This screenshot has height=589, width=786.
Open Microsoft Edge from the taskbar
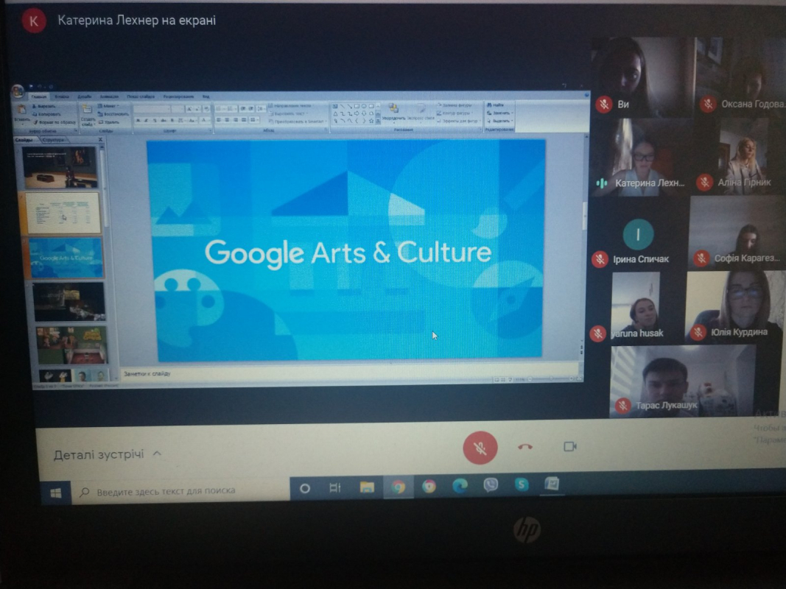click(x=460, y=485)
